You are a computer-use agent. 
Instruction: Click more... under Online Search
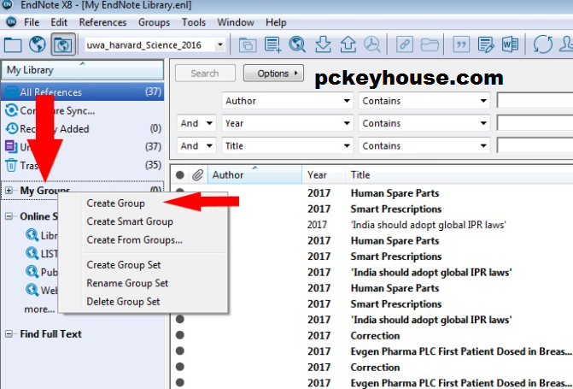pos(39,309)
